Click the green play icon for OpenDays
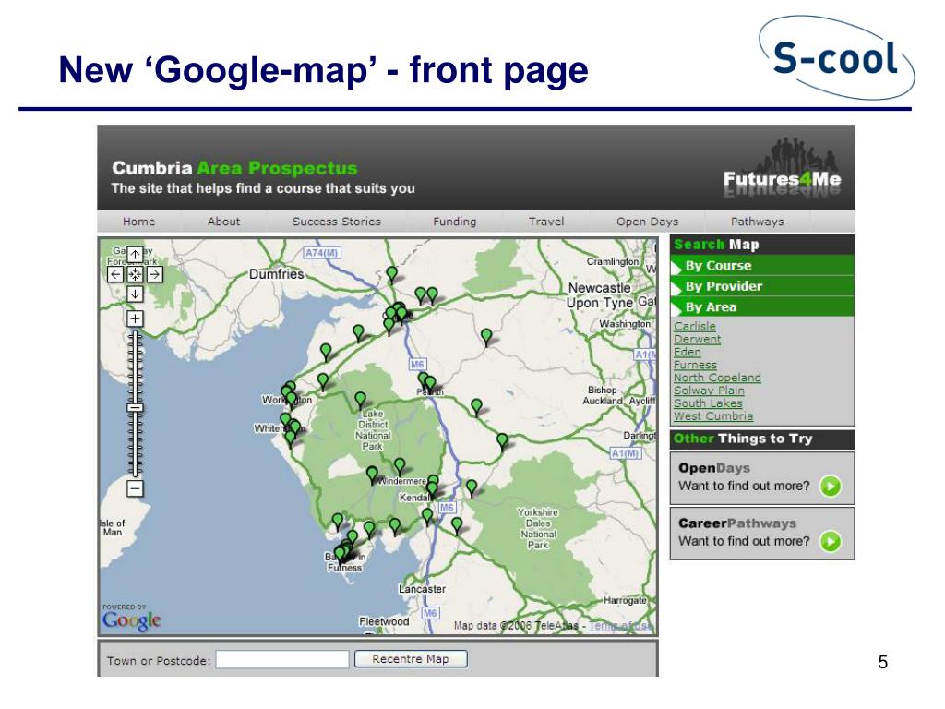The image size is (945, 709). 831,486
